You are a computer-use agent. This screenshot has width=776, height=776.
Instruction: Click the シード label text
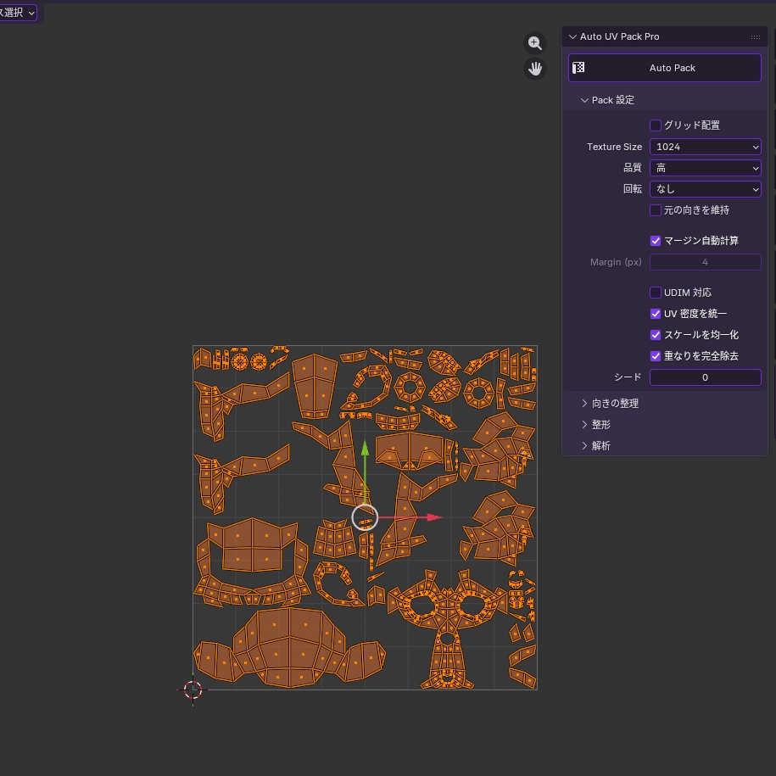(628, 377)
